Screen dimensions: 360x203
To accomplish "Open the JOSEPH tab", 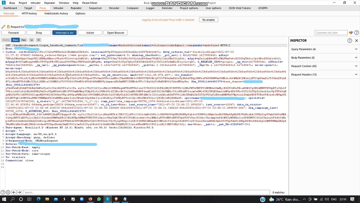I will [263, 8].
